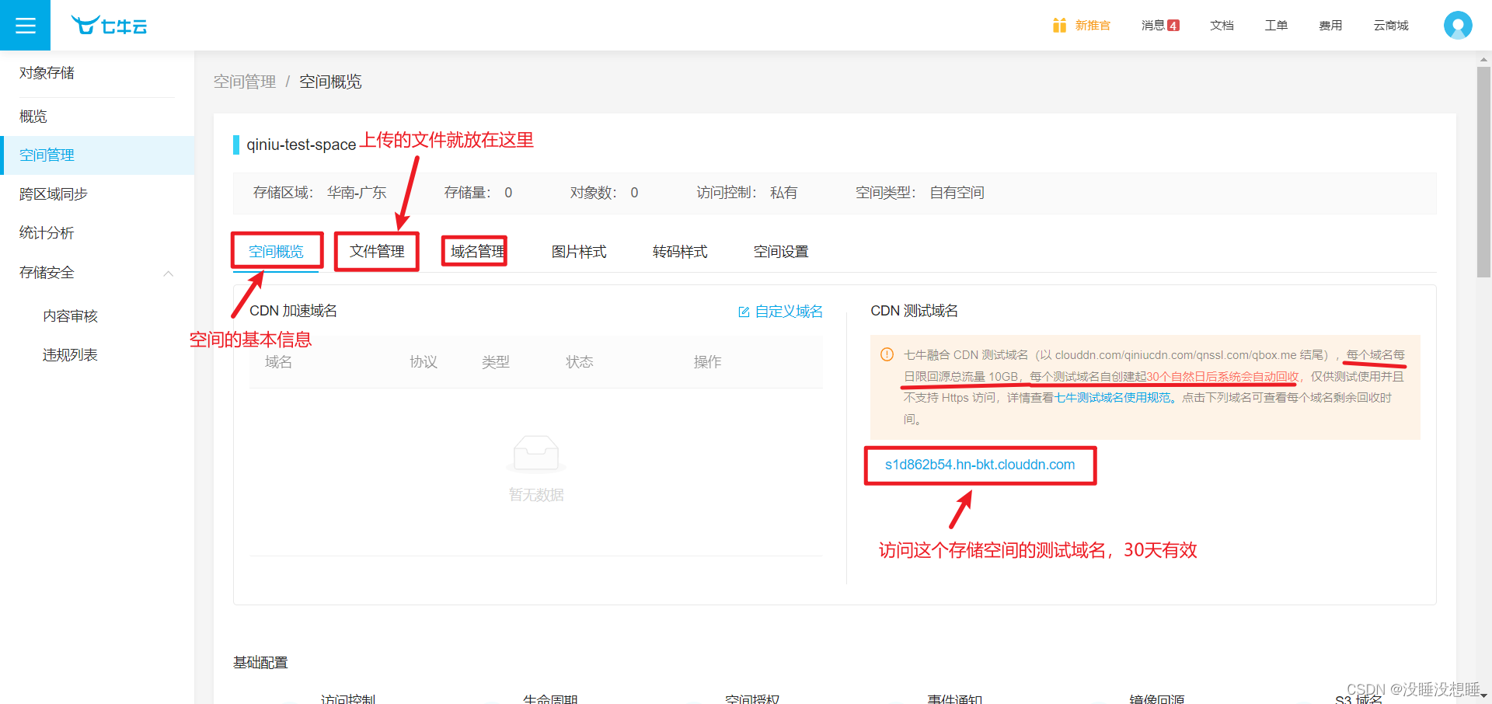Click the gift icon beside 新推官
This screenshot has height=704, width=1492.
pyautogui.click(x=1059, y=26)
